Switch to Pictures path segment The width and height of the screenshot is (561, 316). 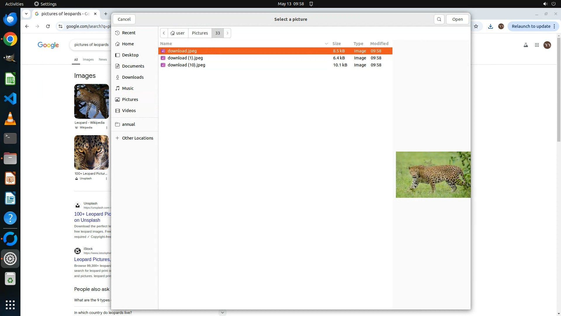[200, 33]
